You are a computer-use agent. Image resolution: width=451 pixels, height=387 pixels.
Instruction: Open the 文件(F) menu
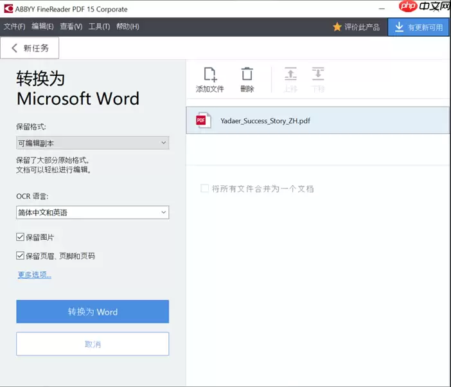14,26
